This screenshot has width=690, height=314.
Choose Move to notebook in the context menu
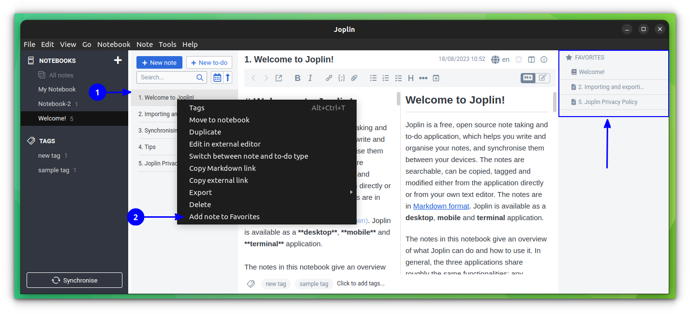(267, 120)
